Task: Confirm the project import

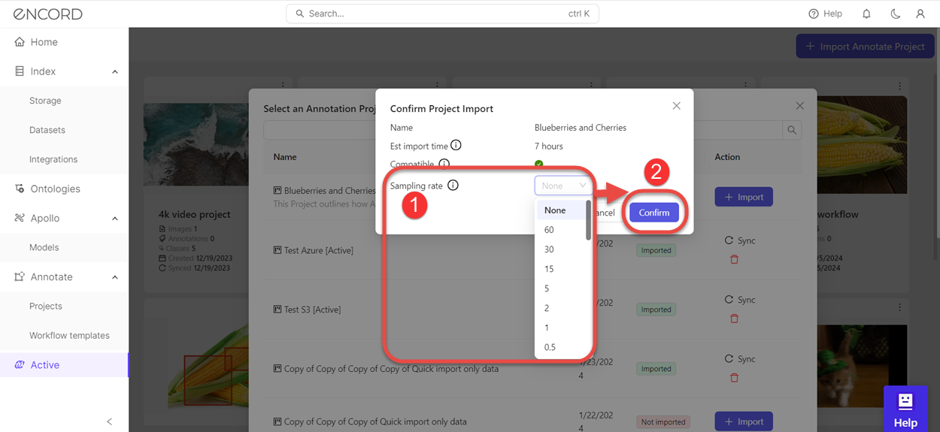Action: click(654, 213)
